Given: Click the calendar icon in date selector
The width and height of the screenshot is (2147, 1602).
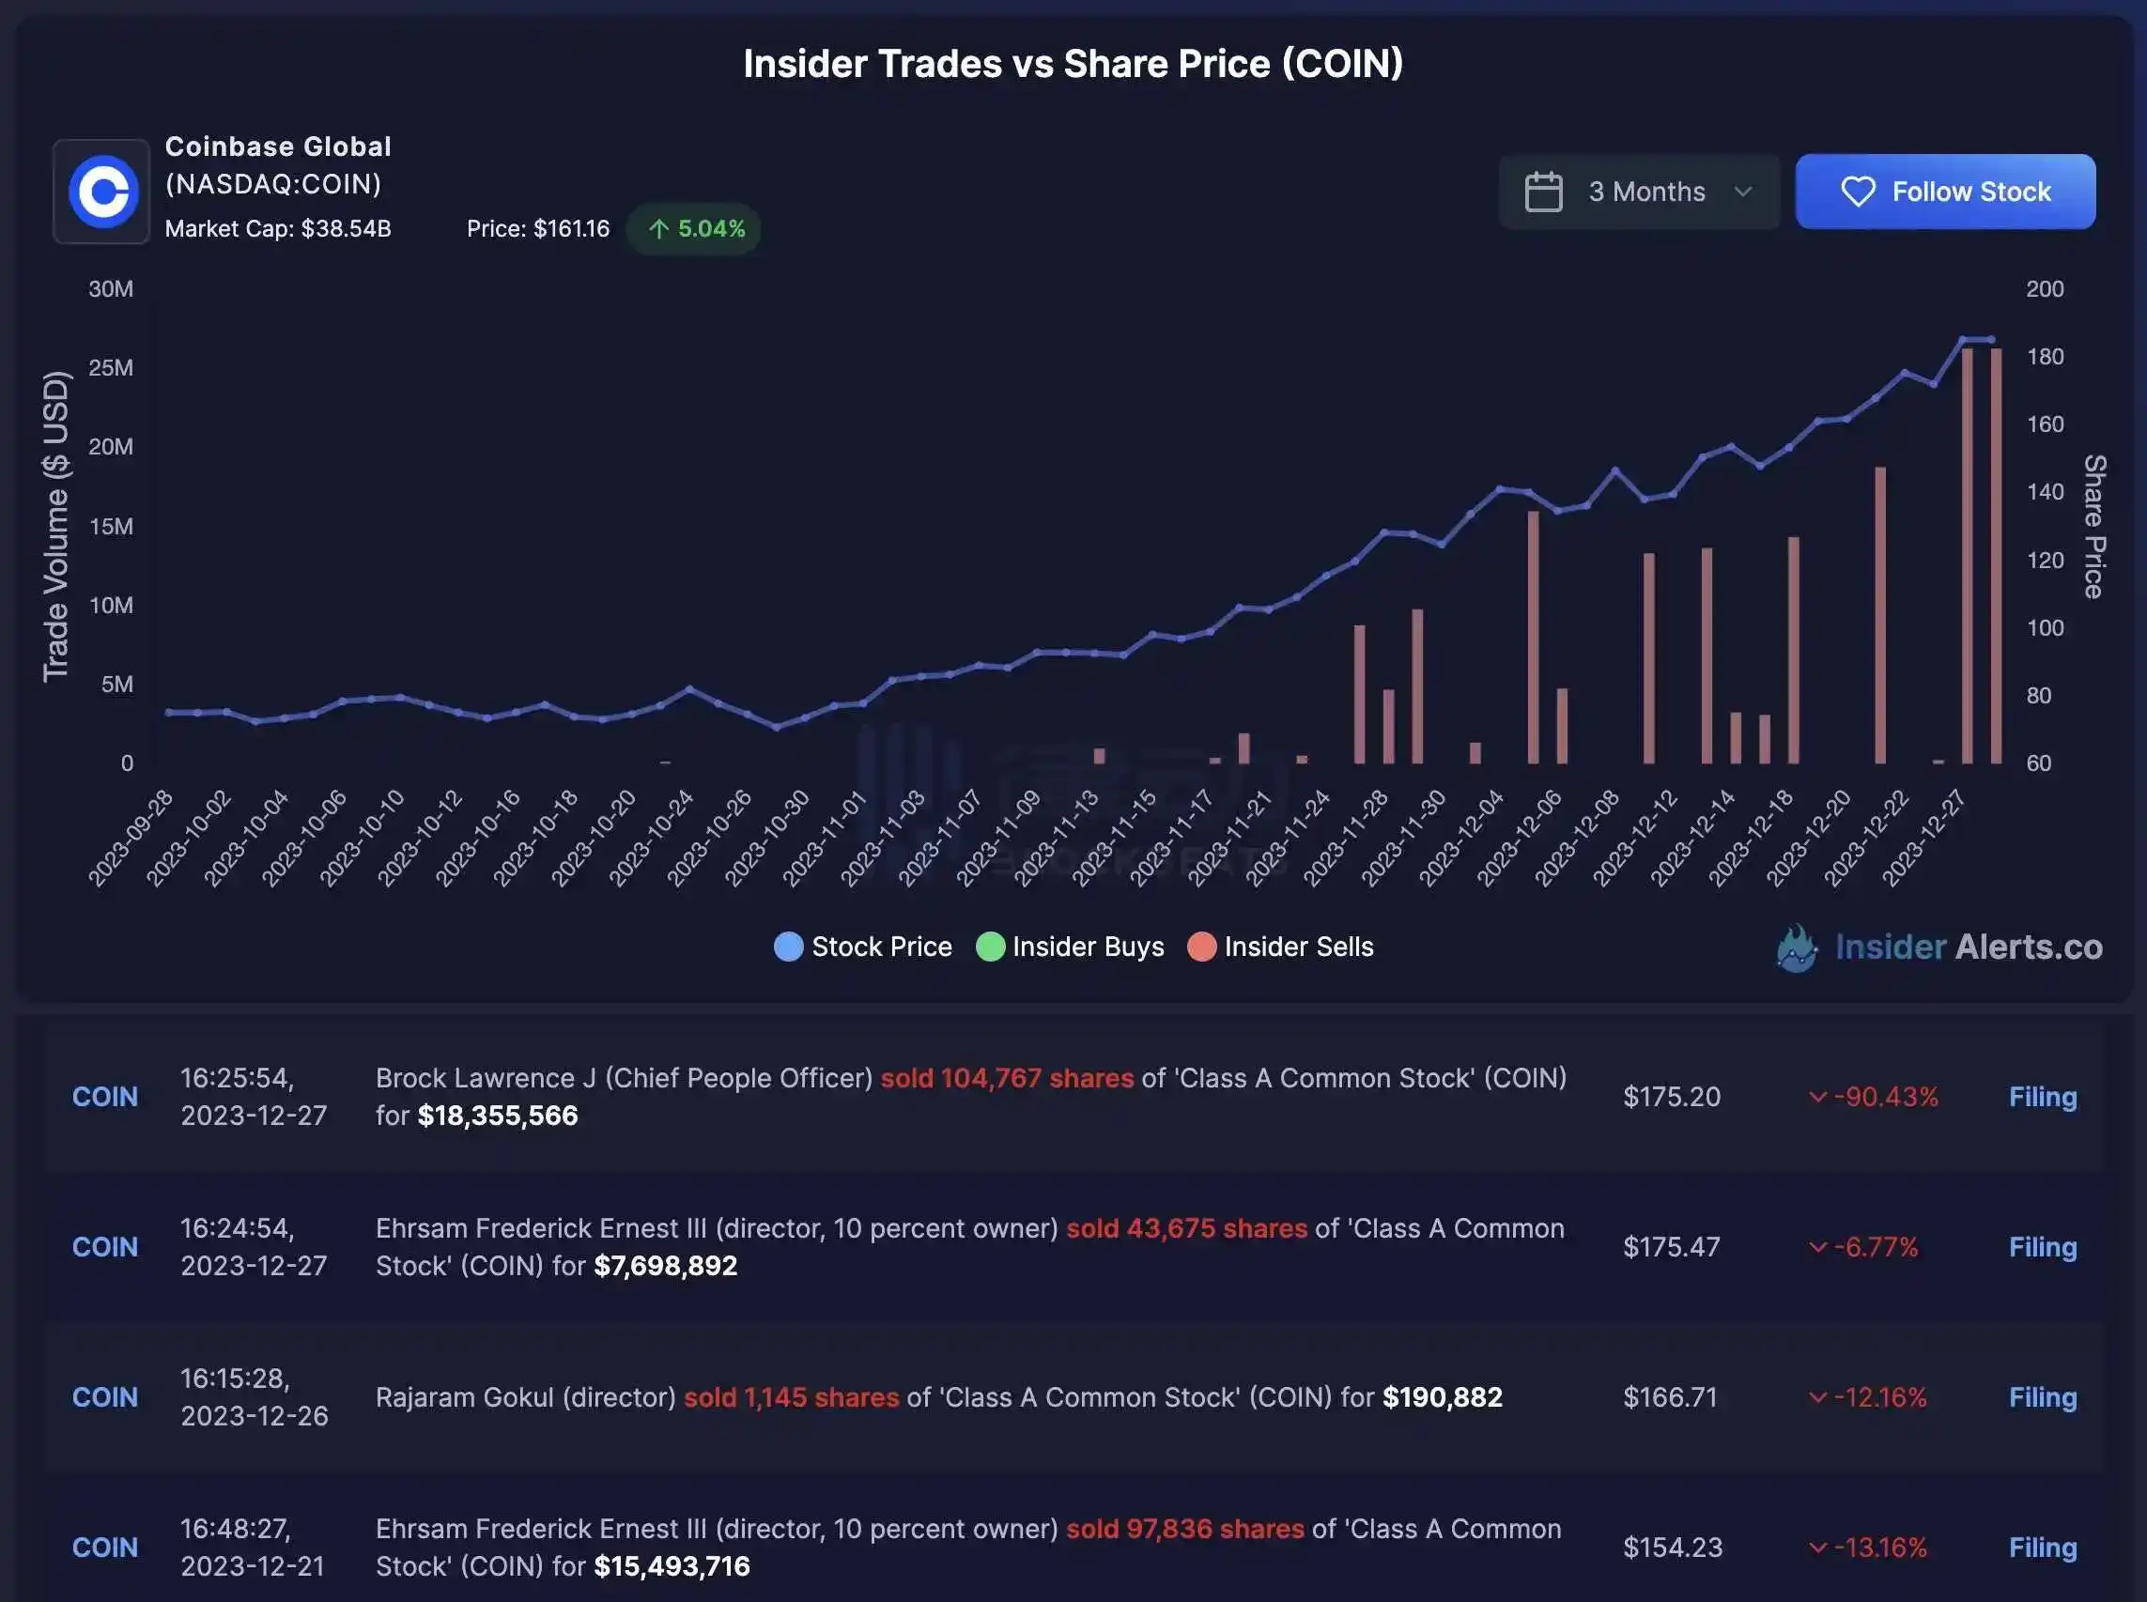Looking at the screenshot, I should click(1543, 192).
